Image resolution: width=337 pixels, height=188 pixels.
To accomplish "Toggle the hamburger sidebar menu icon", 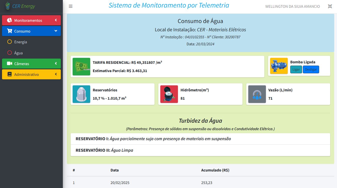I will [71, 6].
